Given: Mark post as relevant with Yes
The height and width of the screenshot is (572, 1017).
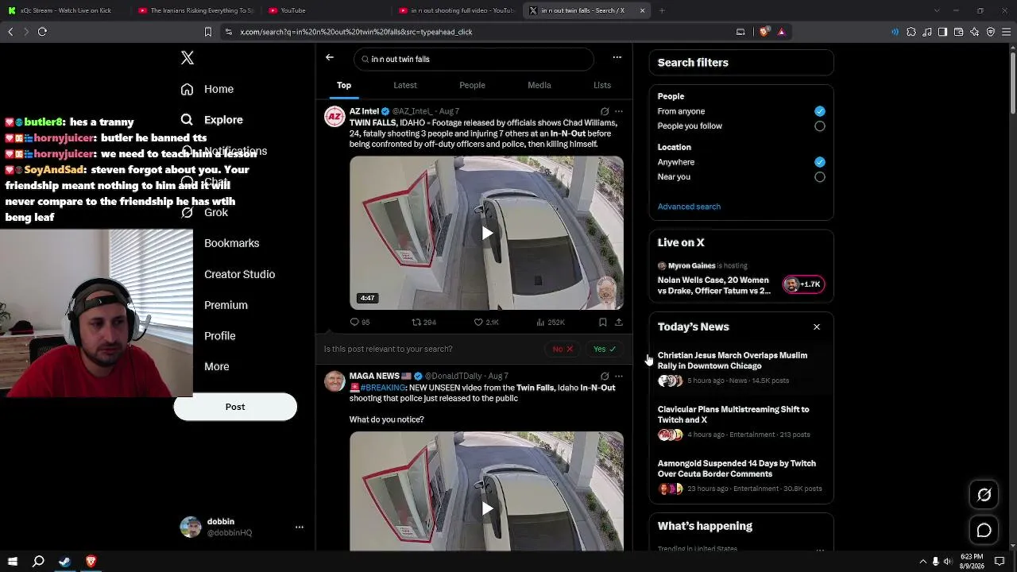Looking at the screenshot, I should pos(605,350).
